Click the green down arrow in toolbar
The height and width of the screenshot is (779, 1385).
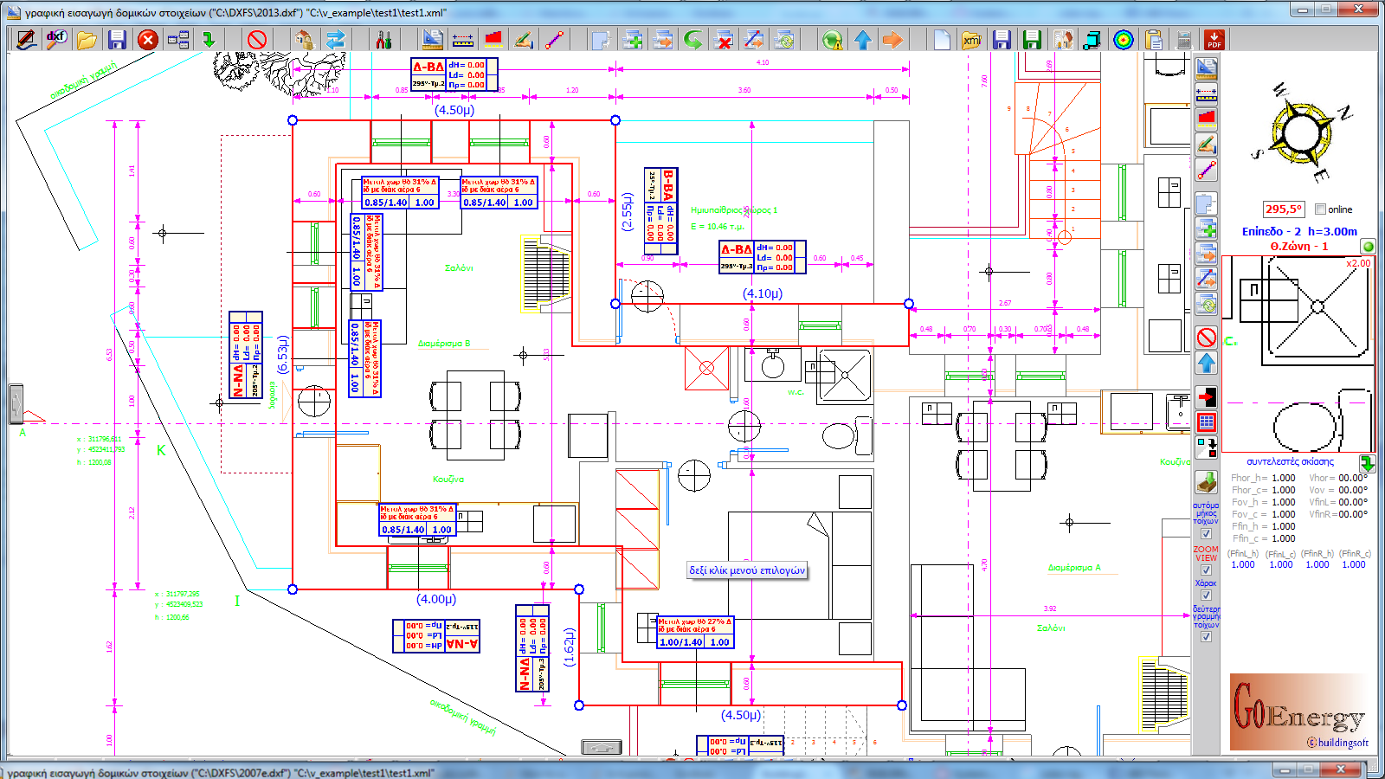209,40
